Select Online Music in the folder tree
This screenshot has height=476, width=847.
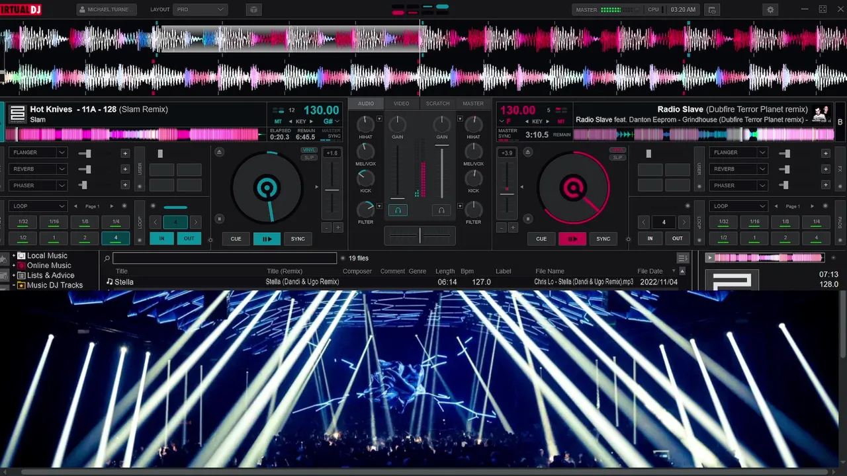coord(49,266)
